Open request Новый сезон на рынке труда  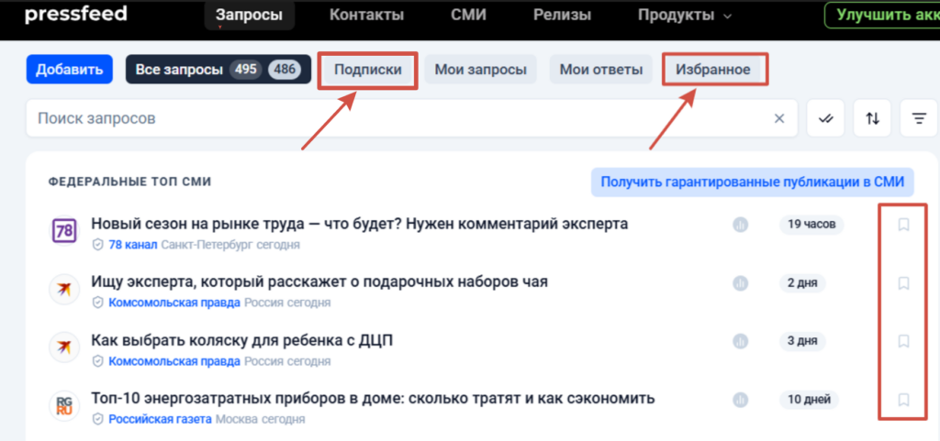tap(360, 224)
